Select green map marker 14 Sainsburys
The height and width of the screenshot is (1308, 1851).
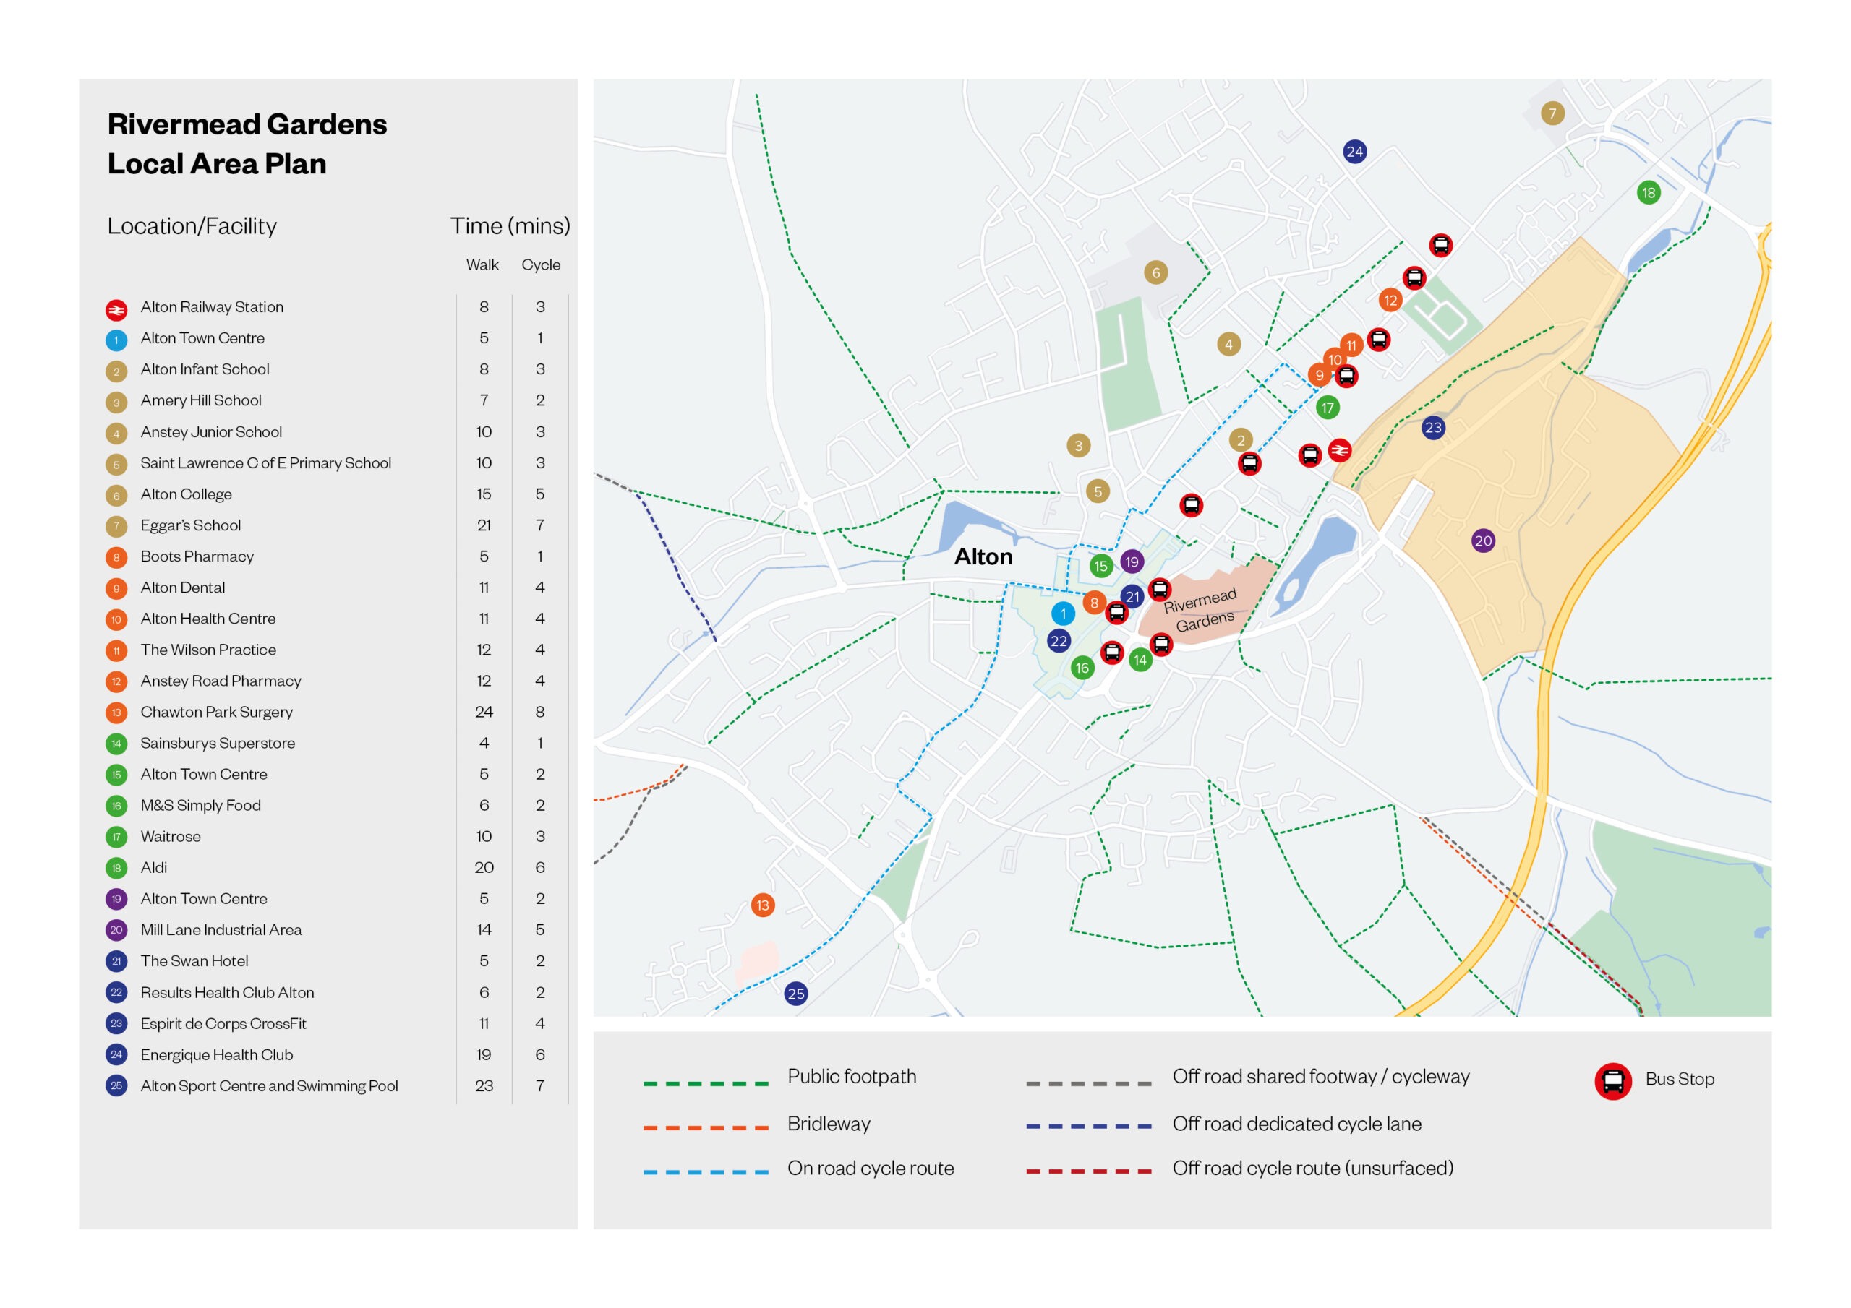tap(1140, 660)
